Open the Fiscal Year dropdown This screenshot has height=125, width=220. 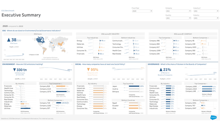coord(142,11)
